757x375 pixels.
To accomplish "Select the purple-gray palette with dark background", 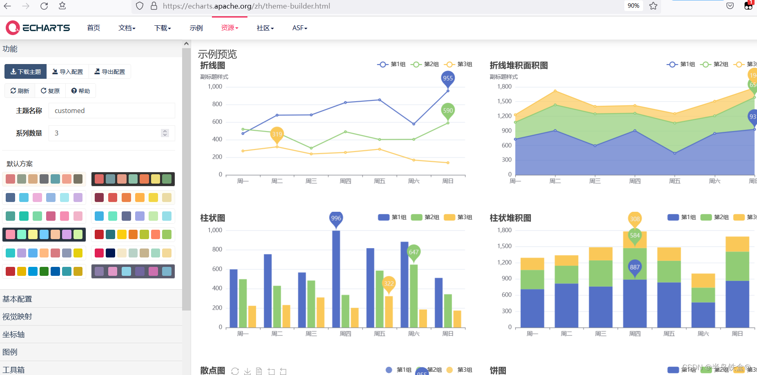I will coord(133,271).
